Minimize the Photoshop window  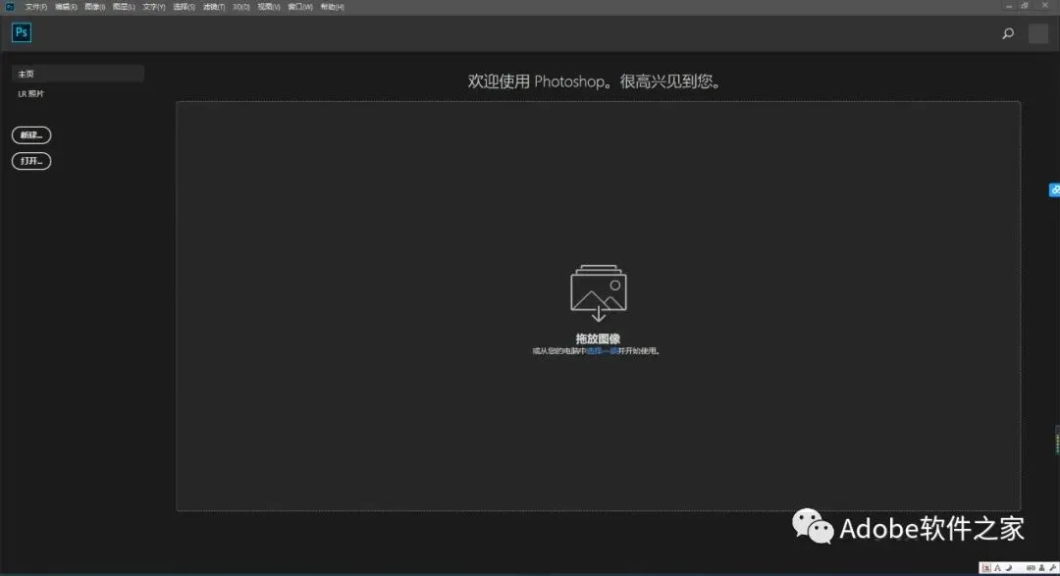pyautogui.click(x=1009, y=6)
